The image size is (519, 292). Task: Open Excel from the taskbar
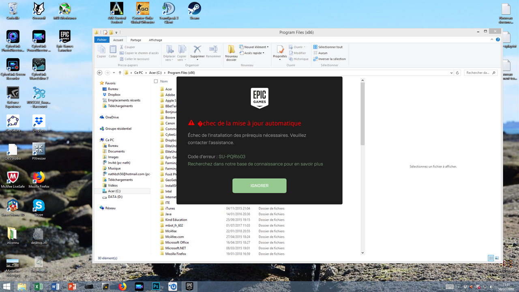point(39,286)
